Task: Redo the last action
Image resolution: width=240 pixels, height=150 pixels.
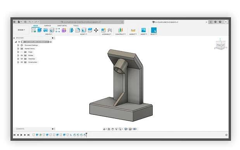Action: (36, 22)
